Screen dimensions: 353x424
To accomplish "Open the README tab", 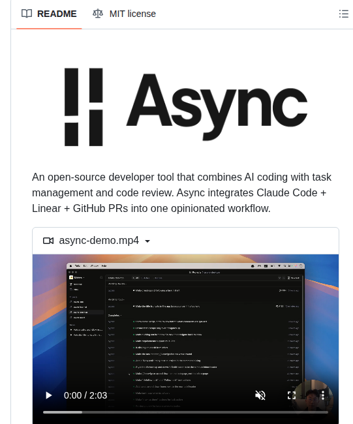I will 49,14.
